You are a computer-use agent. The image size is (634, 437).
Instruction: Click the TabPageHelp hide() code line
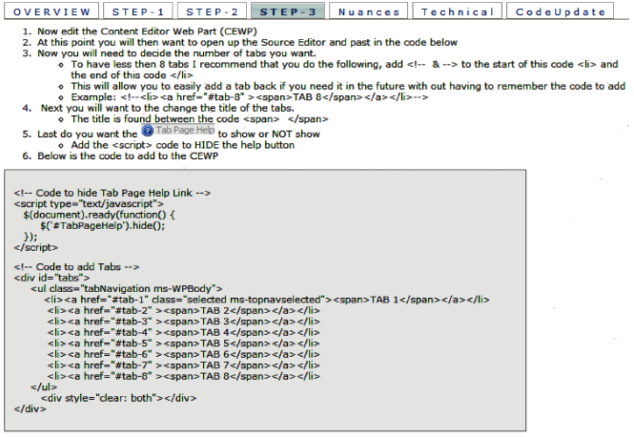(102, 226)
